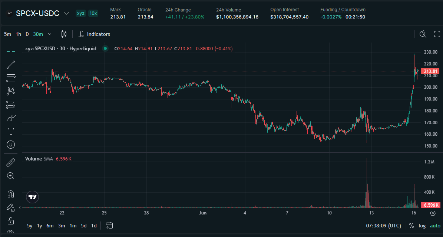The width and height of the screenshot is (443, 237).
Task: Open the 07:38:09 (UTC) timezone menu
Action: pyautogui.click(x=383, y=226)
